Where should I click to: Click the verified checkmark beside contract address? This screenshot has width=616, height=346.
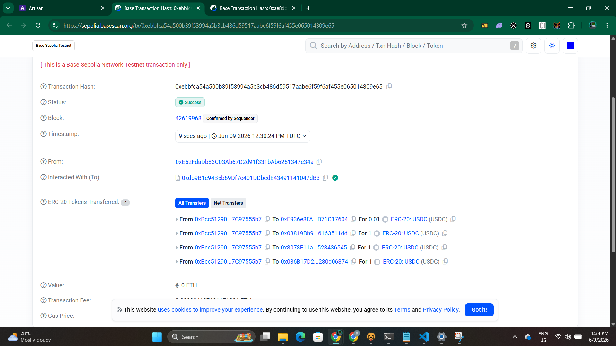(x=335, y=178)
